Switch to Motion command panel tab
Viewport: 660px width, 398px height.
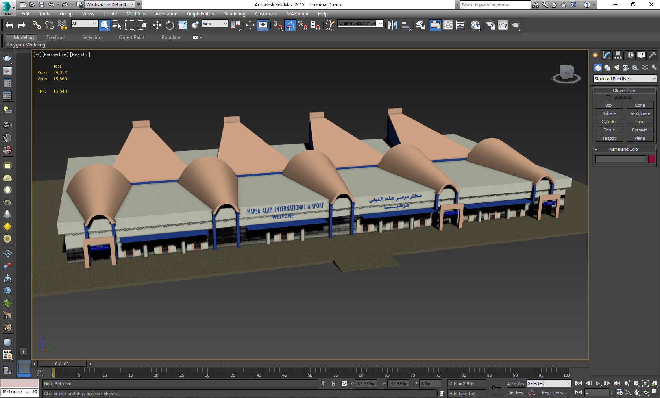click(x=630, y=55)
